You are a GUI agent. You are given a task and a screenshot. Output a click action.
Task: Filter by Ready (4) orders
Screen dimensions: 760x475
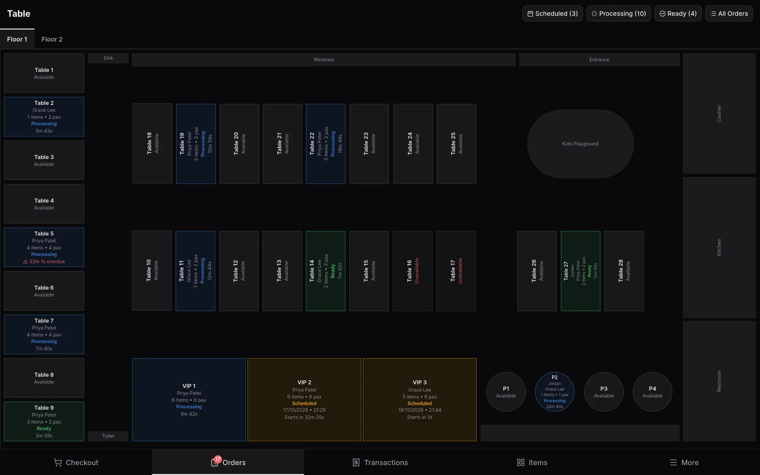pos(678,14)
